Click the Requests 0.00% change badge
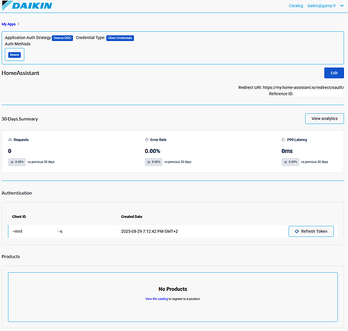The width and height of the screenshot is (348, 331). (x=17, y=162)
